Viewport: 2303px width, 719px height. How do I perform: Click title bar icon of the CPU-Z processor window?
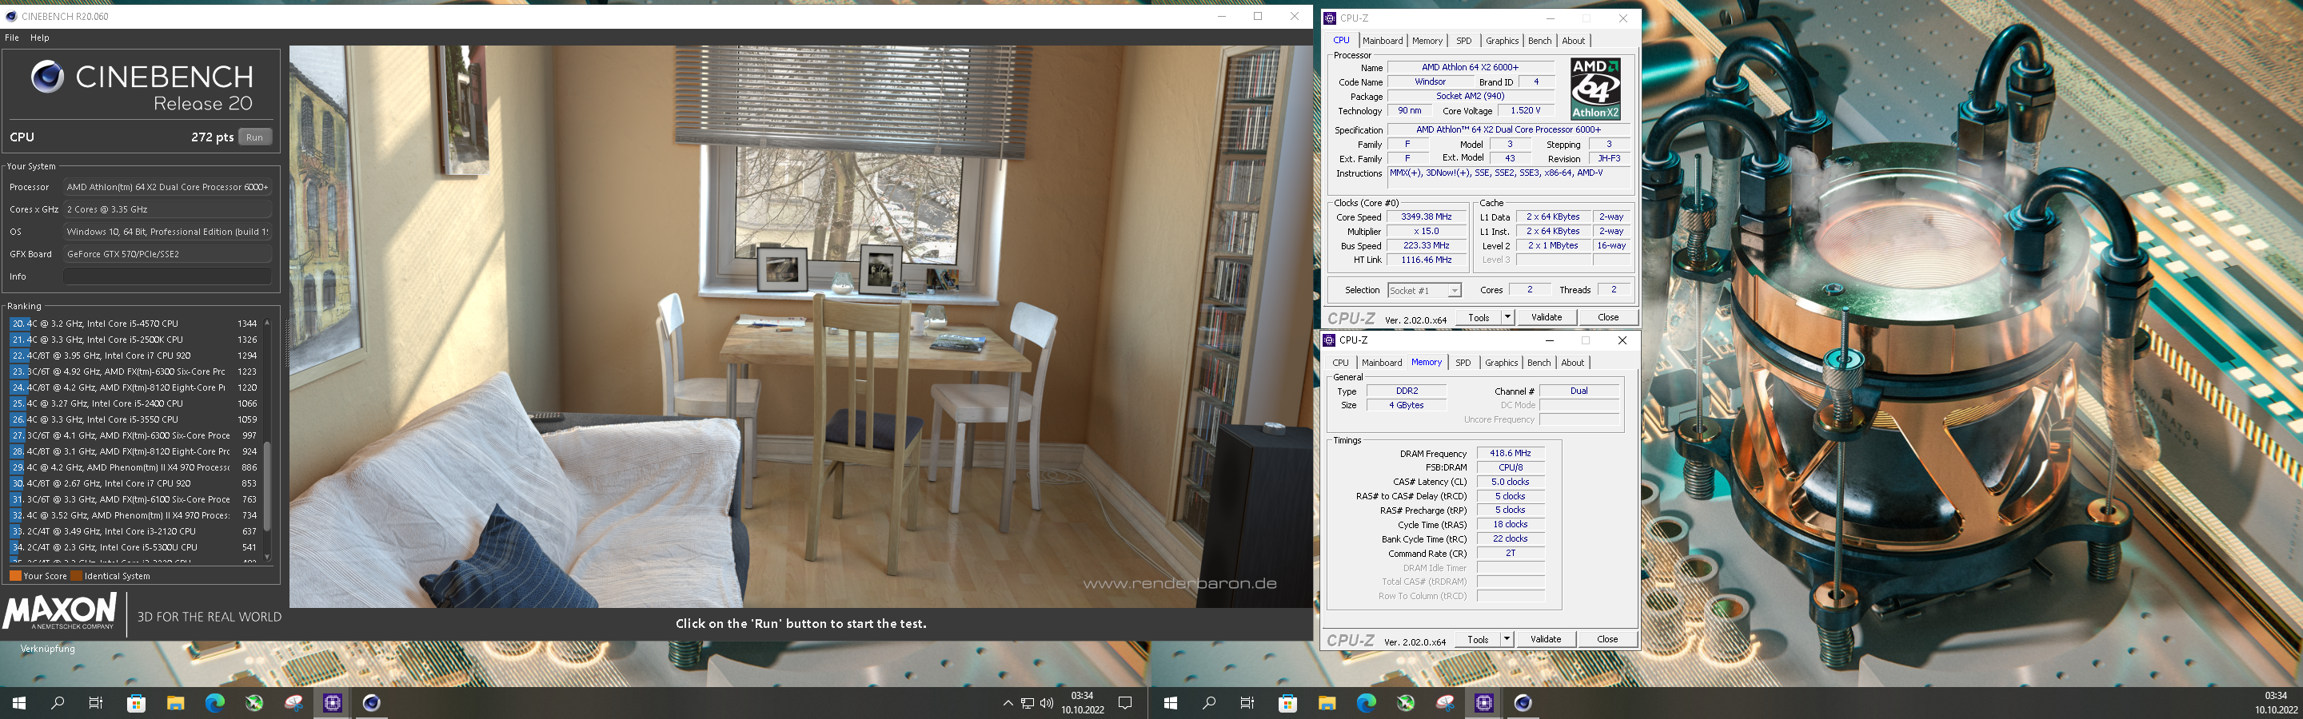(1329, 18)
